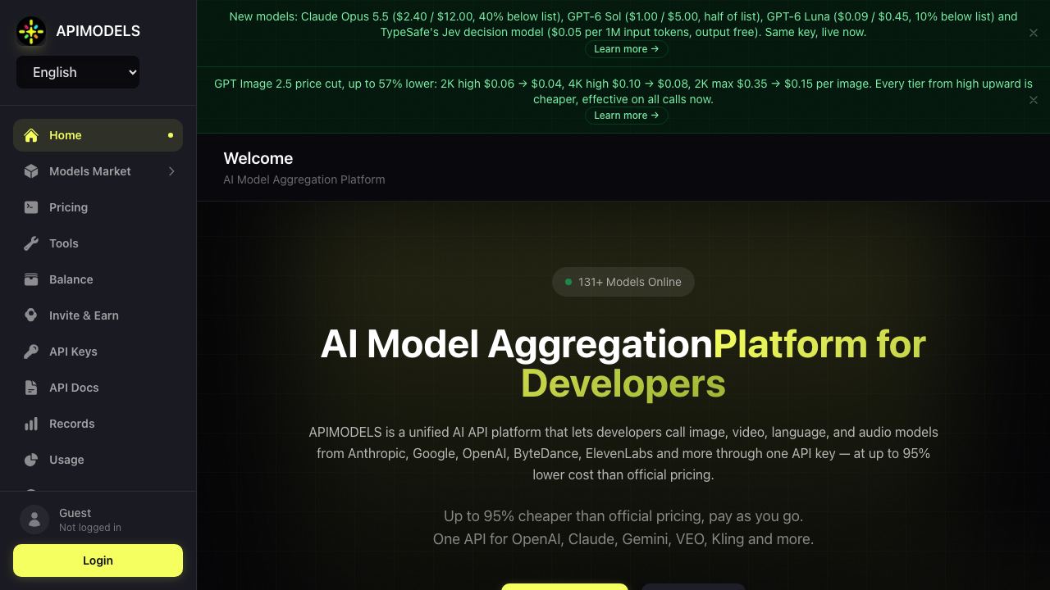The image size is (1050, 590).
Task: Click the Welcome page heading
Action: pos(258,158)
